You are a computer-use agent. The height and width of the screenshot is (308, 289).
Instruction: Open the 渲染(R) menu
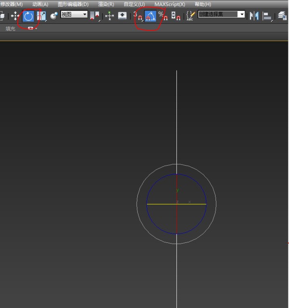pyautogui.click(x=106, y=4)
